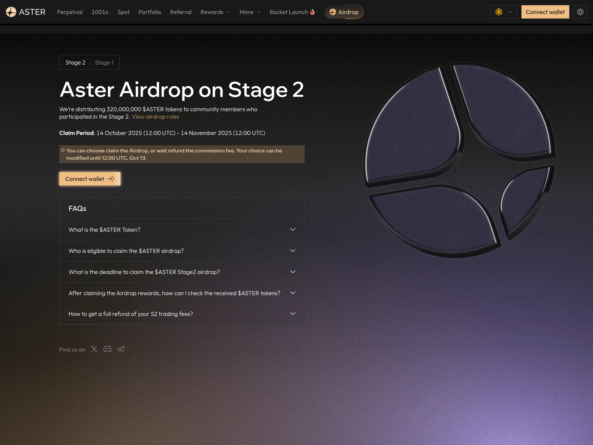Open Spot trading page
Image resolution: width=593 pixels, height=445 pixels.
pyautogui.click(x=123, y=12)
